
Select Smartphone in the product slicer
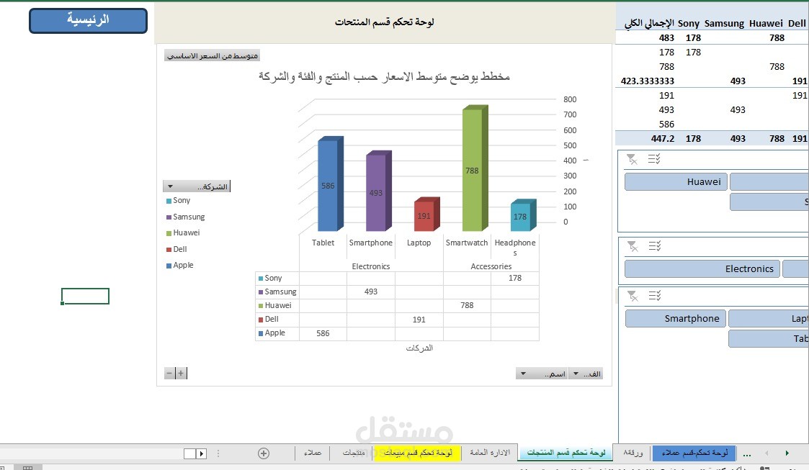[676, 318]
